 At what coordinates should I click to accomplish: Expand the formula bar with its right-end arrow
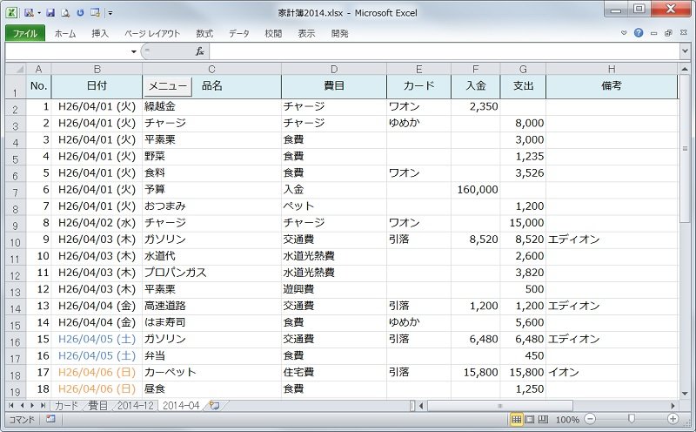[684, 51]
